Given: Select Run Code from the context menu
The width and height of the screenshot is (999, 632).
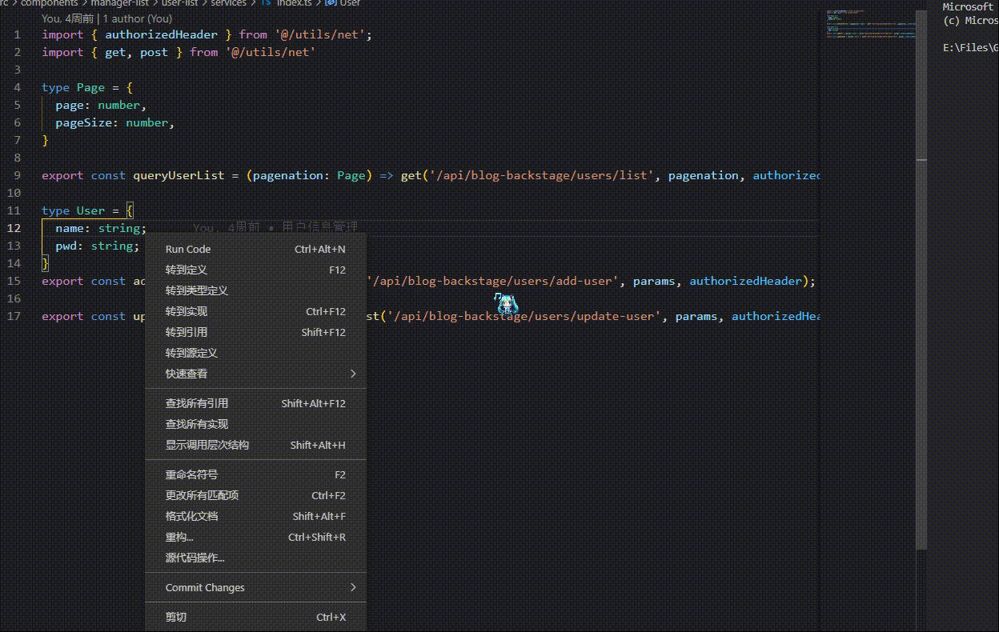Looking at the screenshot, I should tap(187, 249).
